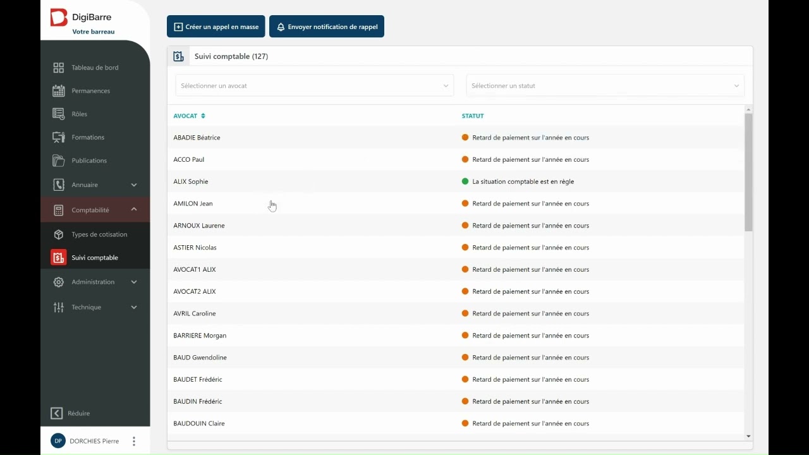Screen dimensions: 809x455
Task: Click the table vertical scrollbar thumb
Action: [x=748, y=173]
